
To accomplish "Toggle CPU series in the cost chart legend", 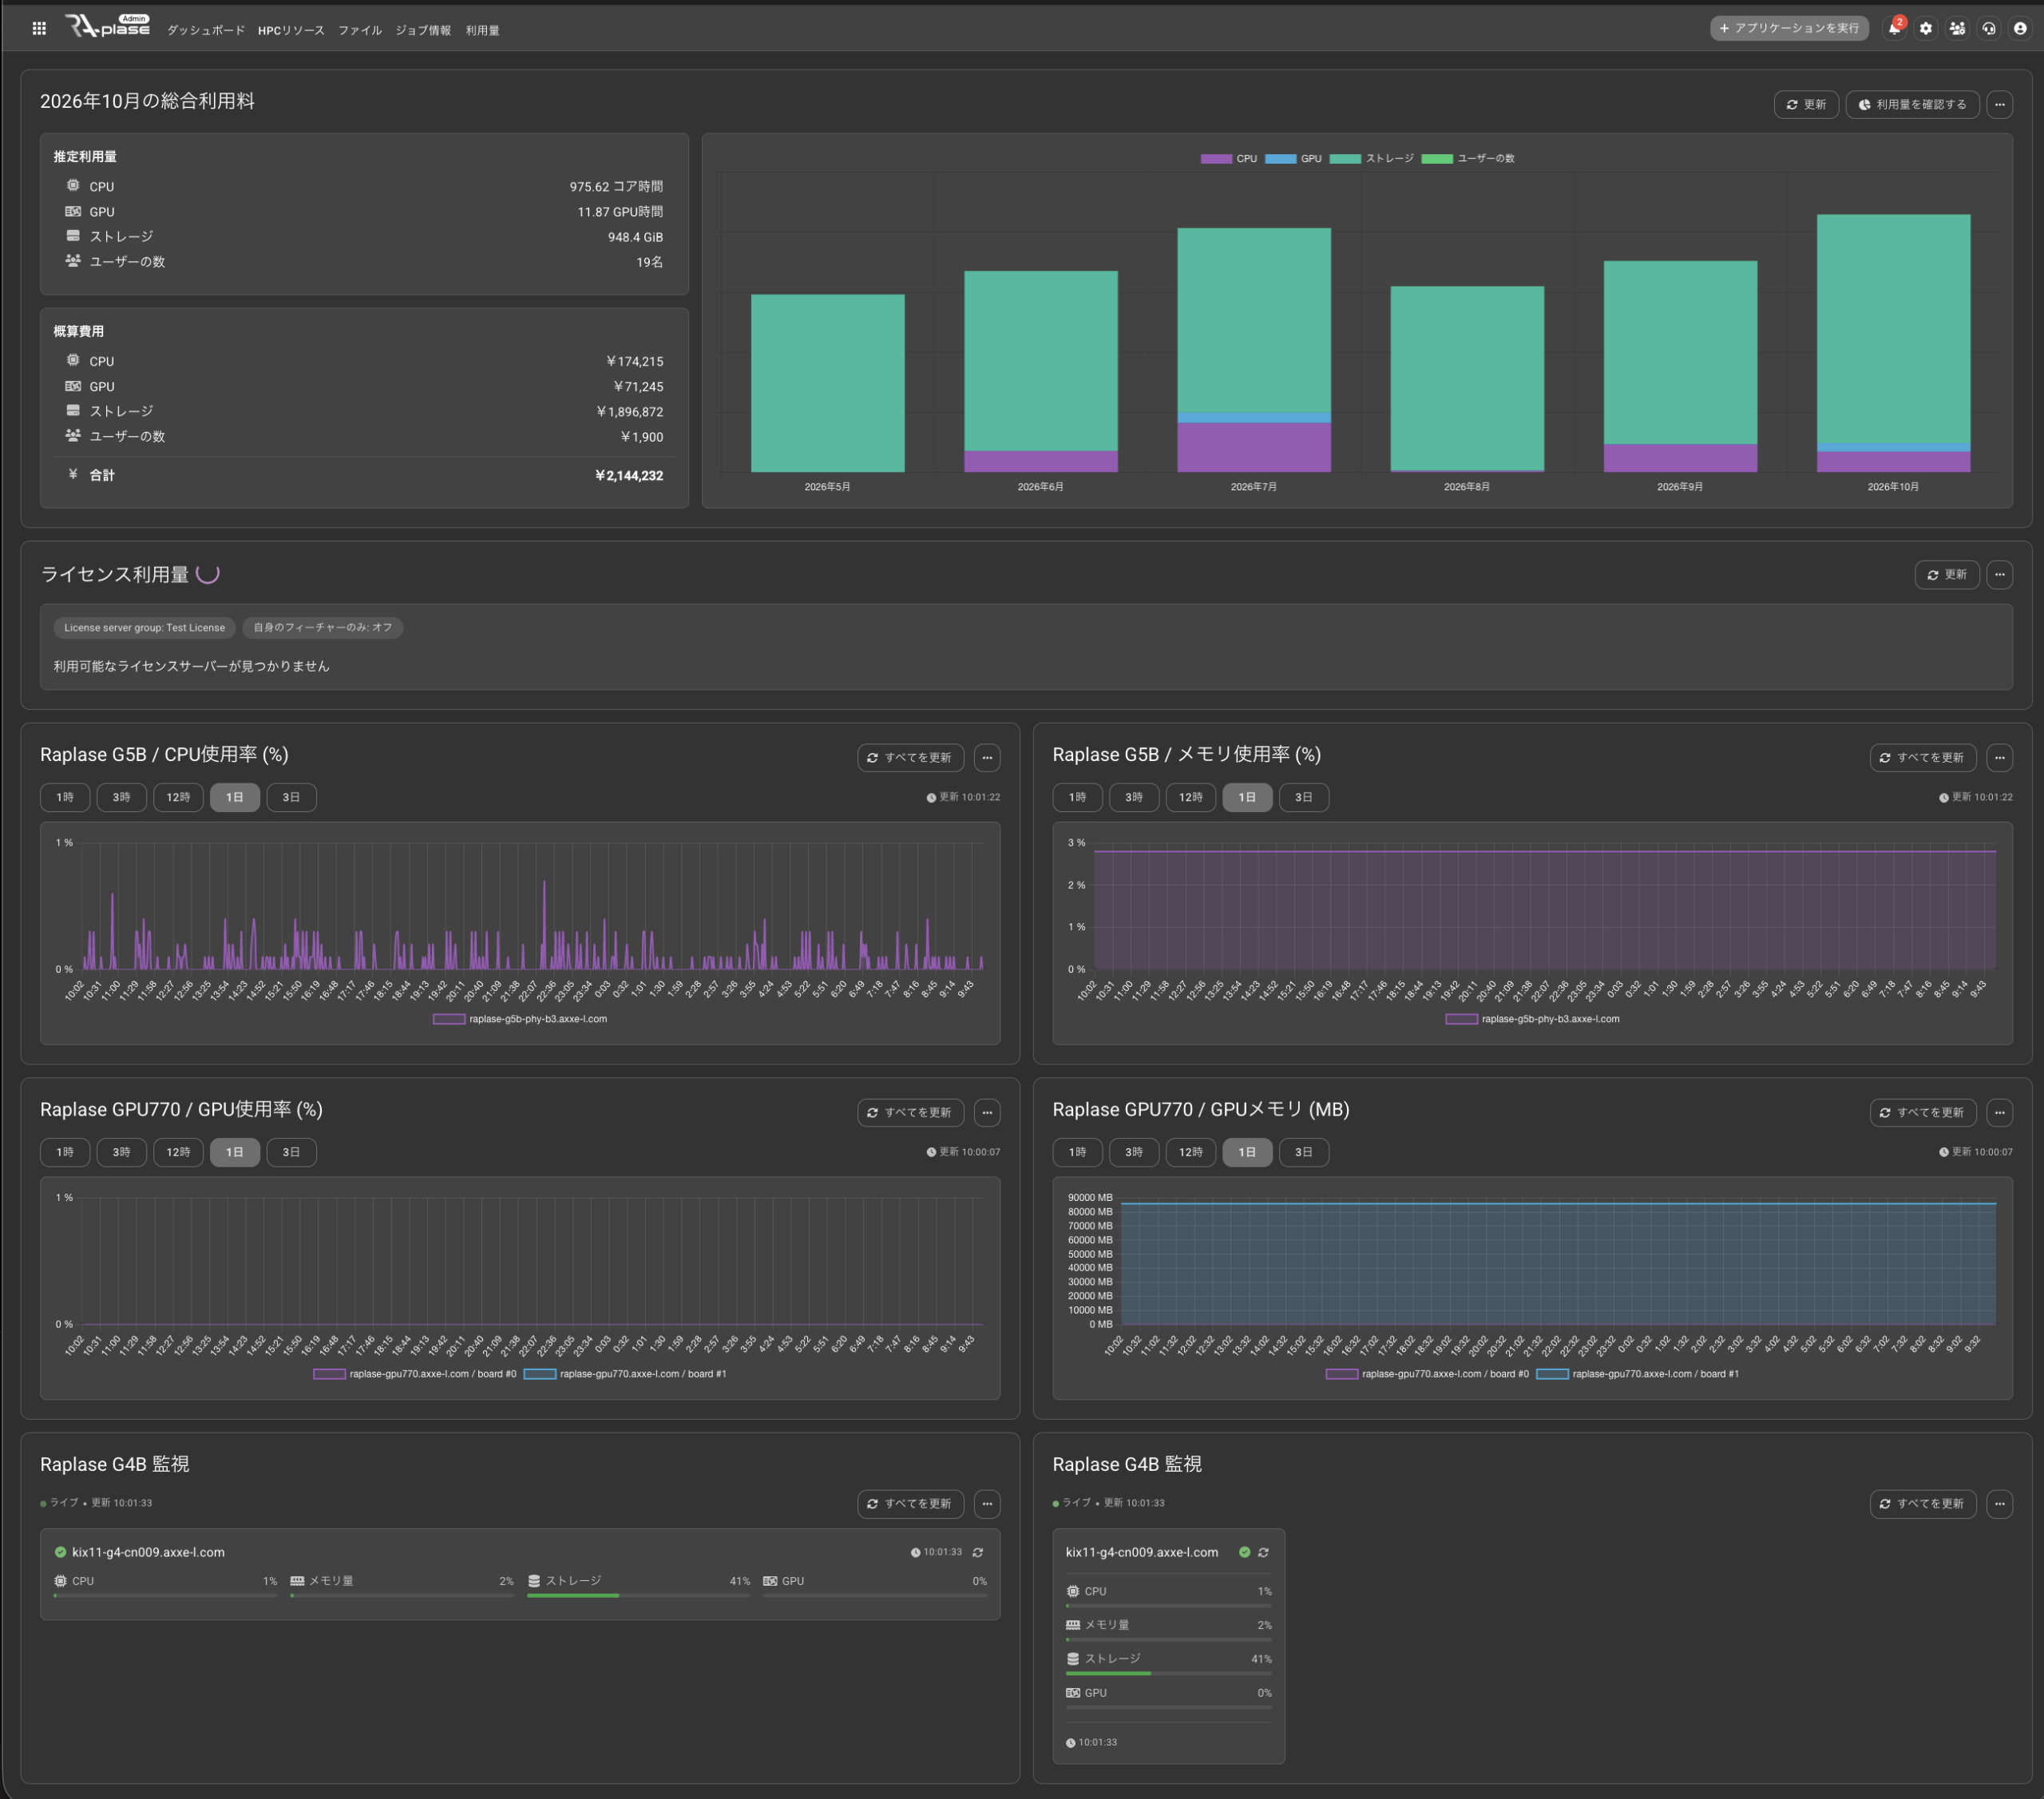I will (x=1229, y=158).
